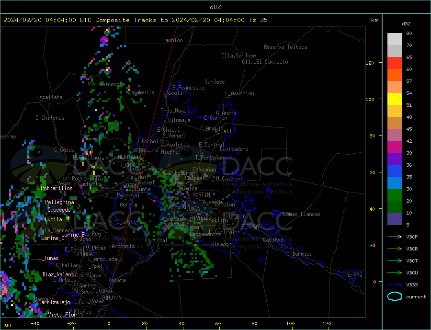Click the 'S_Francisco' map label

coord(188,88)
